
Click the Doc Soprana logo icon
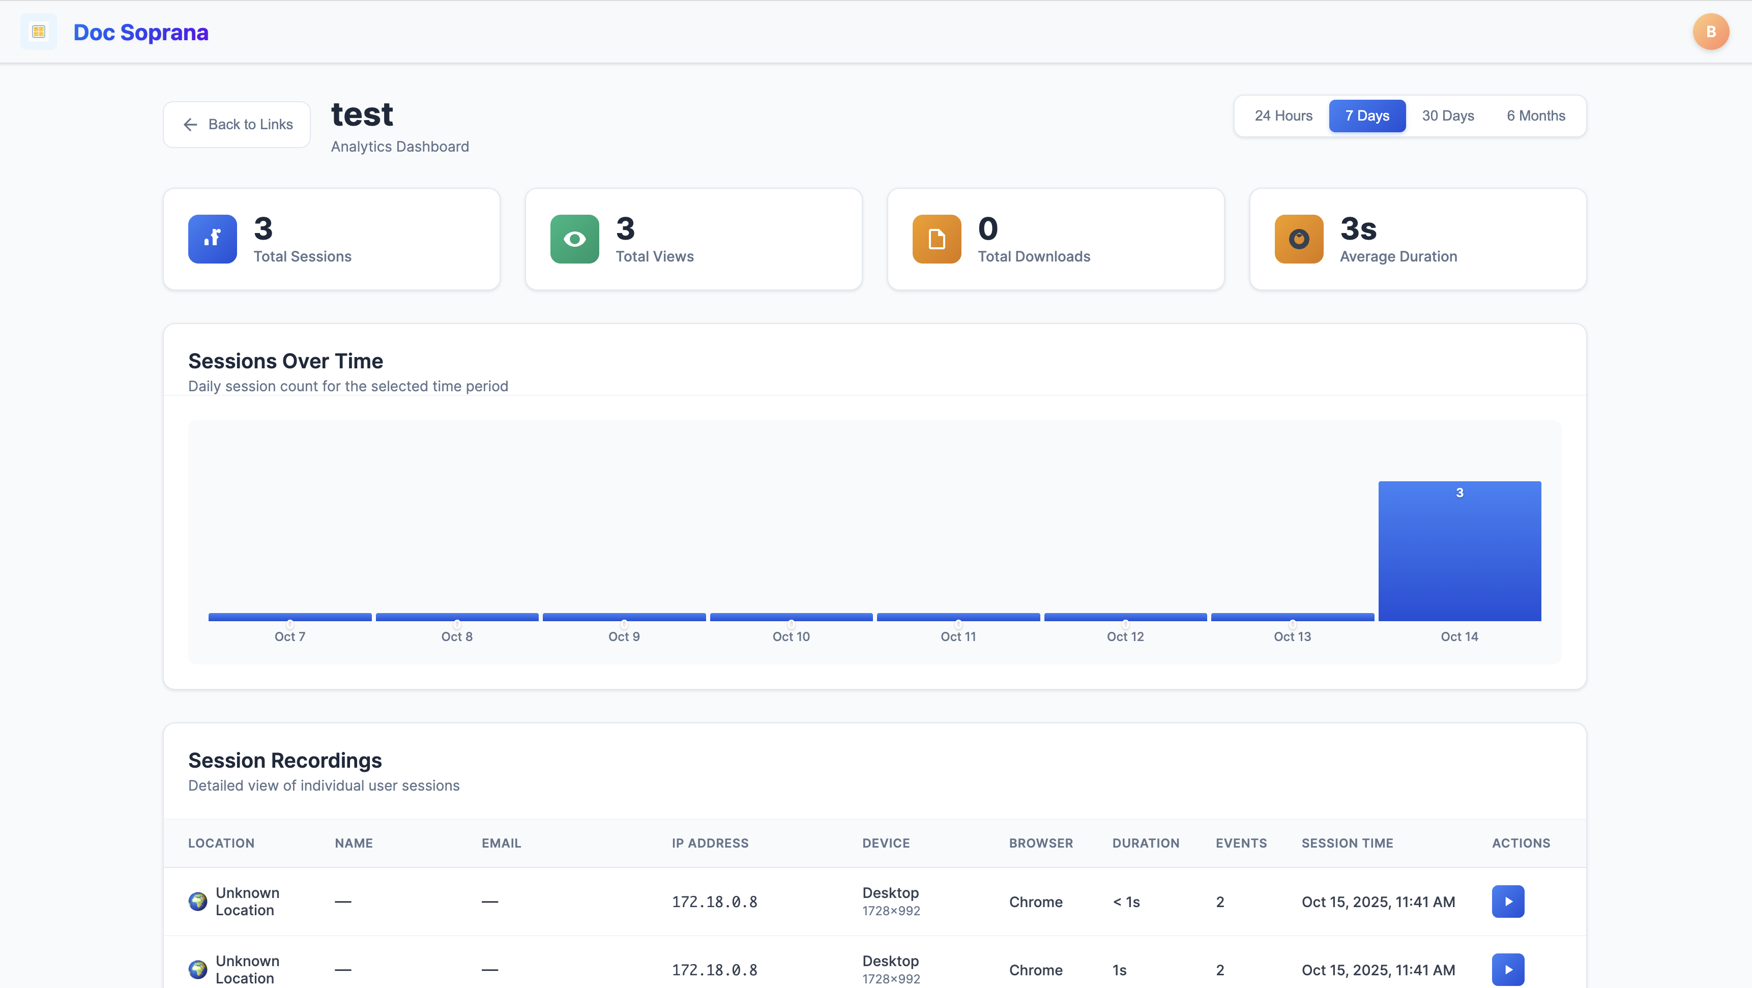39,32
